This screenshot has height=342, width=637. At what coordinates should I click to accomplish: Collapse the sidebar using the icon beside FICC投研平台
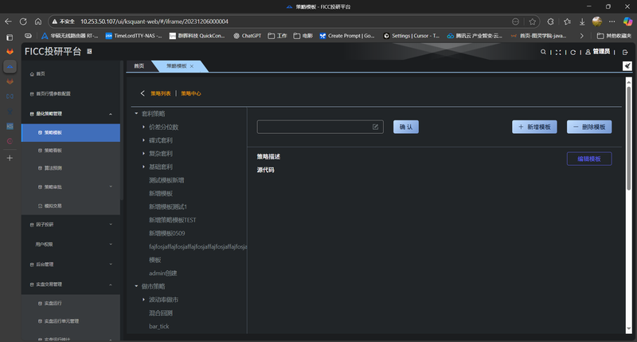point(89,52)
